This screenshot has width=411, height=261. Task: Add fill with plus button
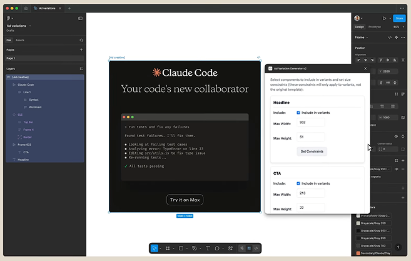[x=403, y=160]
